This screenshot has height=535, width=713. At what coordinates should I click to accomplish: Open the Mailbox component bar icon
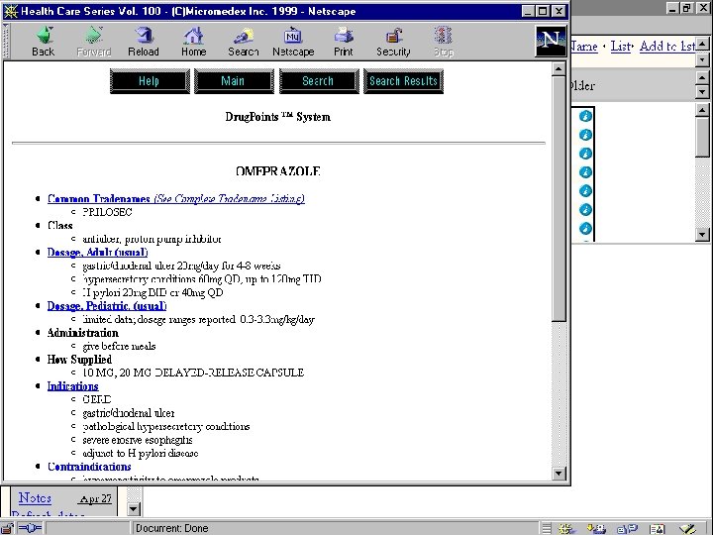(x=596, y=529)
